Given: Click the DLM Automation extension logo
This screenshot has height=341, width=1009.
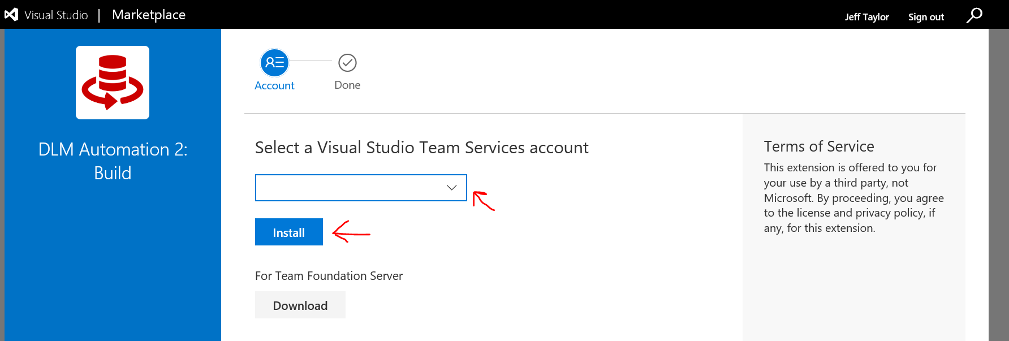Looking at the screenshot, I should coord(113,83).
